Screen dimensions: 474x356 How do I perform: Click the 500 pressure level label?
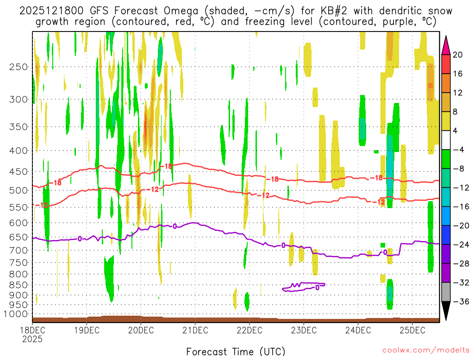click(19, 191)
